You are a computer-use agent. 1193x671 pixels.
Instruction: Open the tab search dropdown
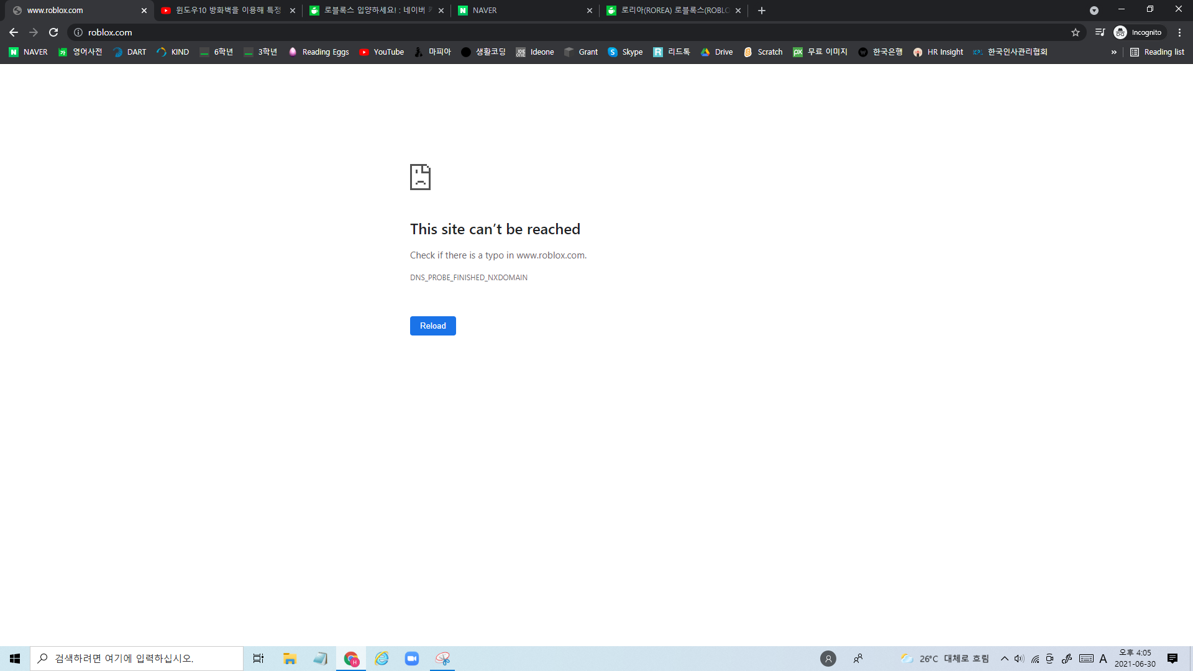click(1094, 11)
